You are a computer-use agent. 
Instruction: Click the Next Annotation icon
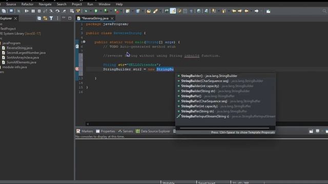coord(214,11)
